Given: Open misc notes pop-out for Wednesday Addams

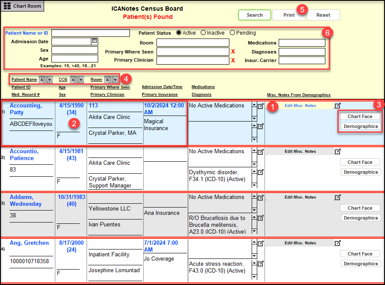Looking at the screenshot, I should tap(338, 197).
